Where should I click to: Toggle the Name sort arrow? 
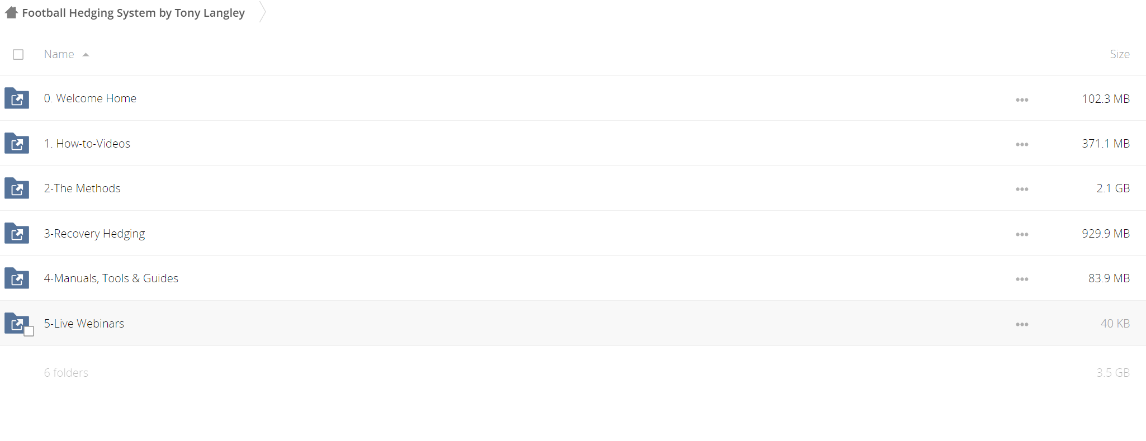click(x=86, y=55)
